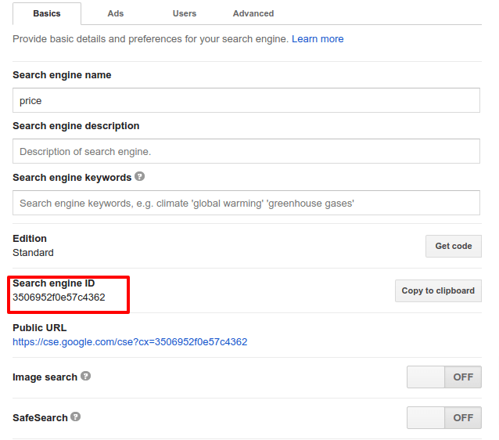Click the Public URL heading label
The width and height of the screenshot is (499, 440).
coord(39,328)
